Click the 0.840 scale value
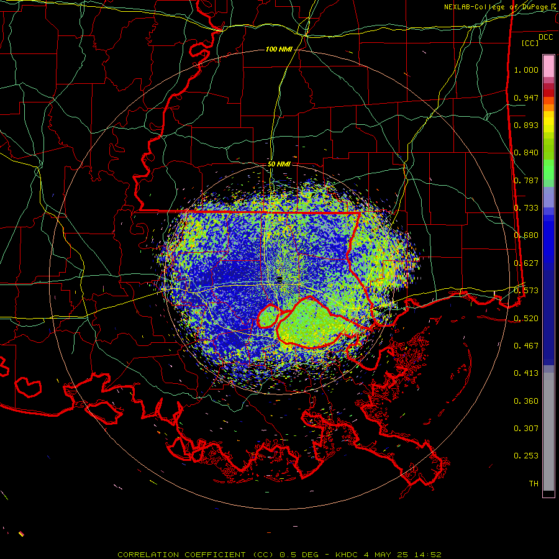559x559 pixels. (526, 153)
